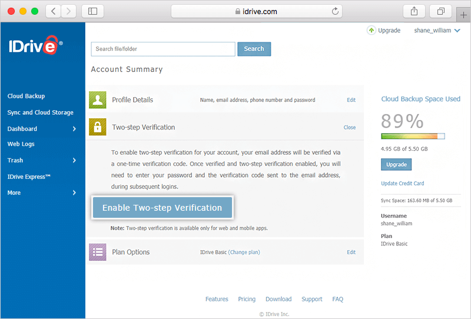Close the Two-step Verification section
Image resolution: width=471 pixels, height=319 pixels.
coord(350,127)
